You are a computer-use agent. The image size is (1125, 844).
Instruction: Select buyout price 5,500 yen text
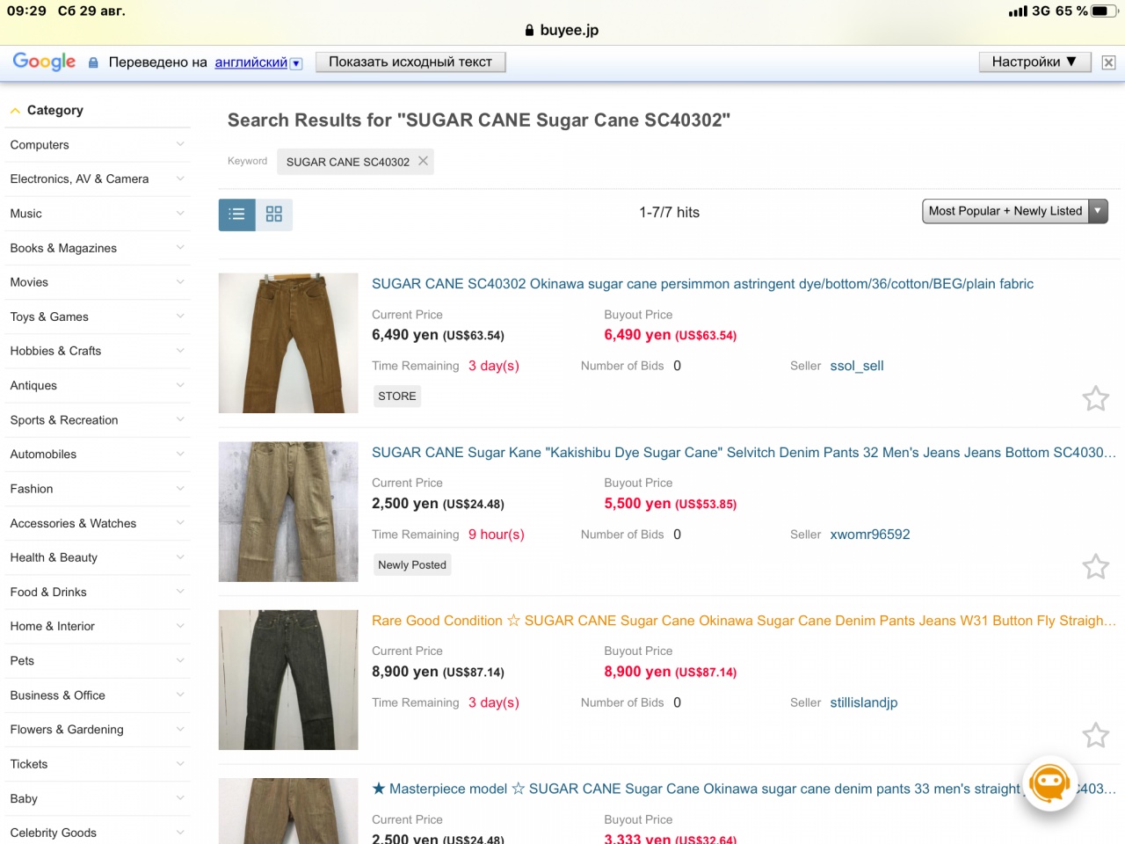click(671, 504)
